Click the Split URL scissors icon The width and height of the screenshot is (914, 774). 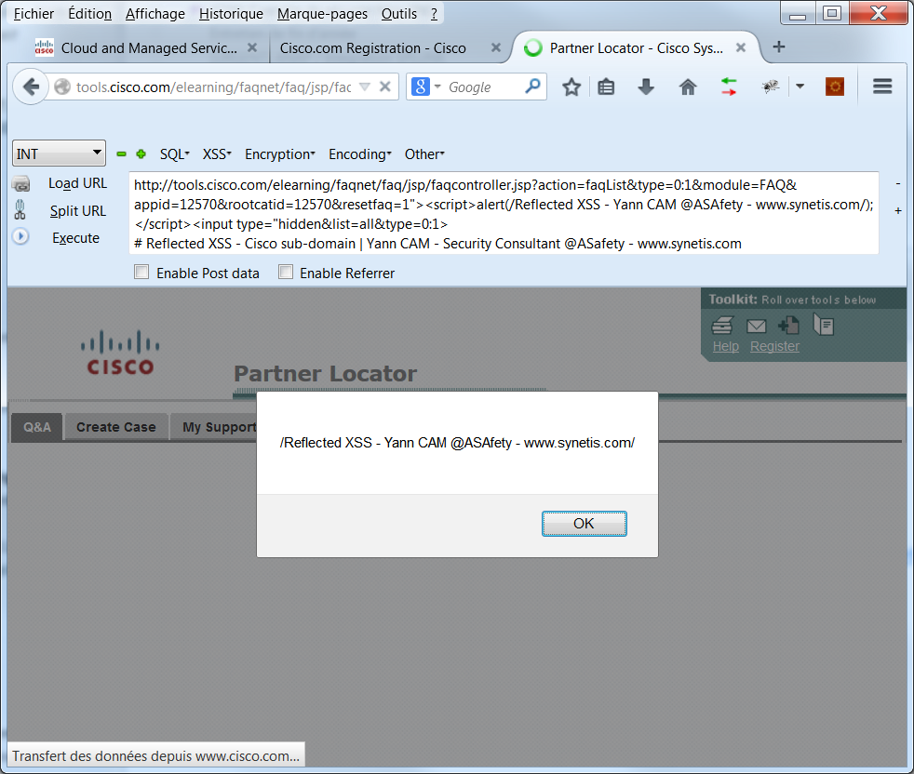pyautogui.click(x=20, y=210)
